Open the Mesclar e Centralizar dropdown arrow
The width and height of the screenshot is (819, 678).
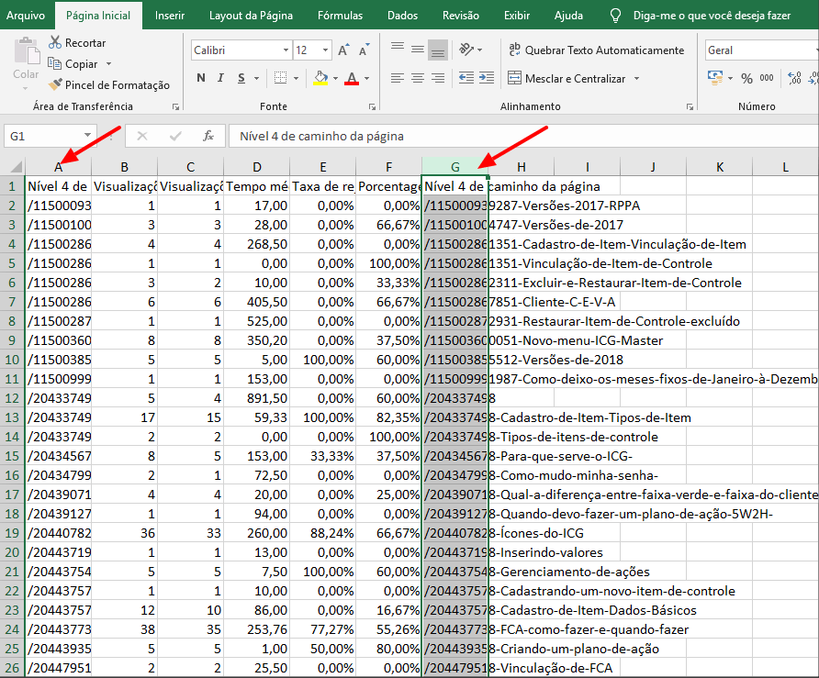click(x=636, y=78)
